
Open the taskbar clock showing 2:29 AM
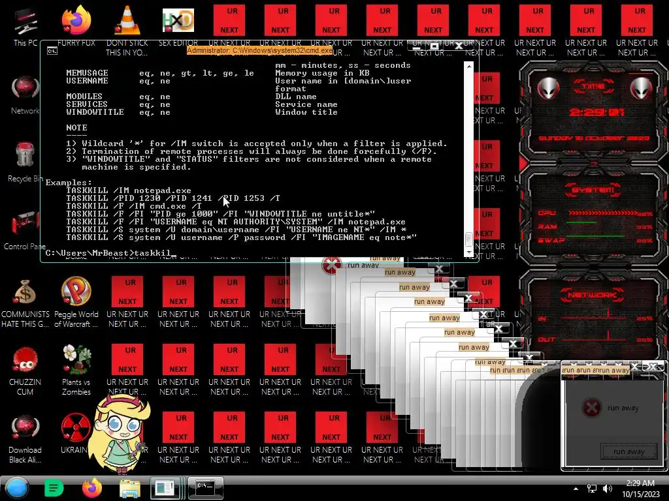(640, 489)
